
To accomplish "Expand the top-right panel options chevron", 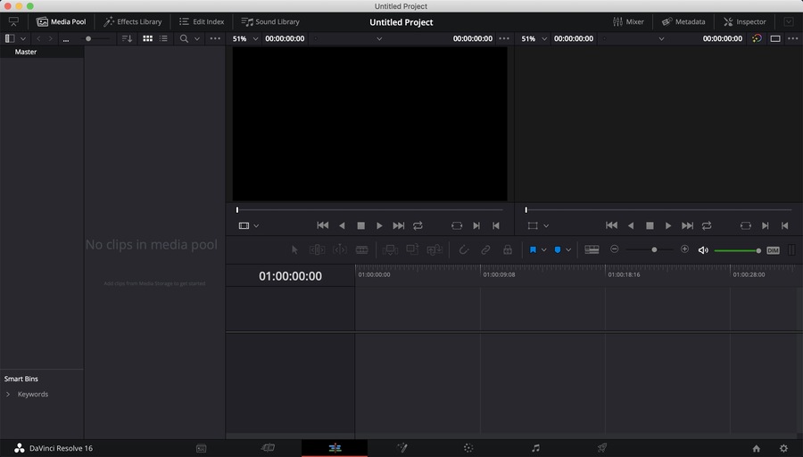I will [789, 22].
